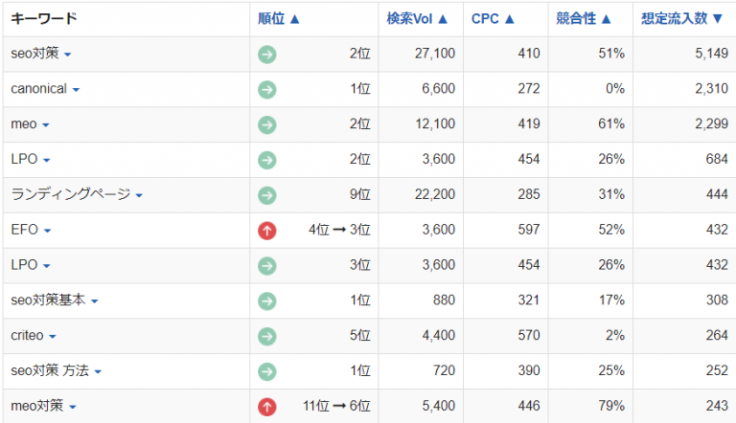Open the dropdown arrow beside meo keyword
This screenshot has height=423, width=736.
[x=45, y=125]
